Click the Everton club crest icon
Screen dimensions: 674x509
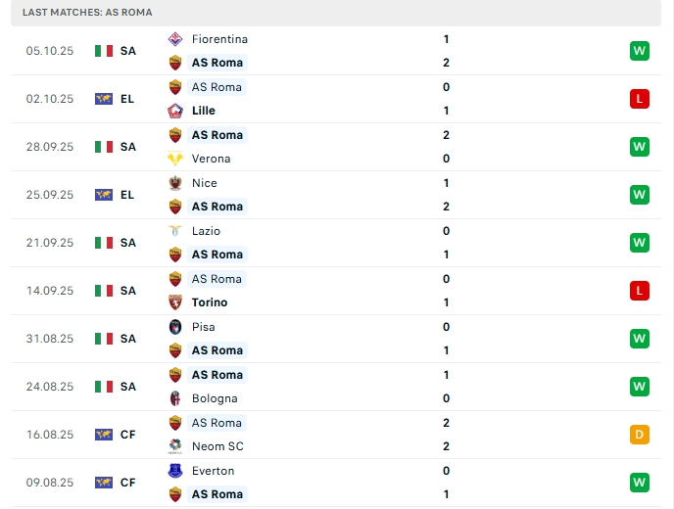tap(175, 471)
